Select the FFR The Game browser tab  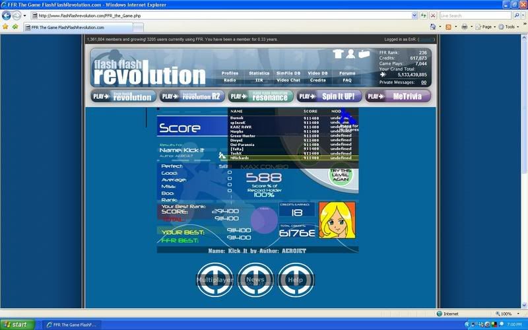[x=78, y=27]
